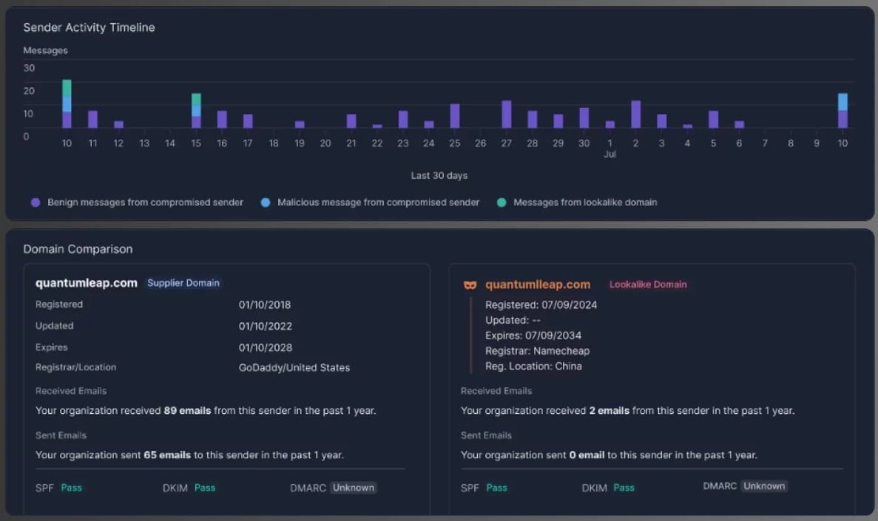Click the Jul label on the chart axis
The width and height of the screenshot is (878, 521).
point(609,154)
